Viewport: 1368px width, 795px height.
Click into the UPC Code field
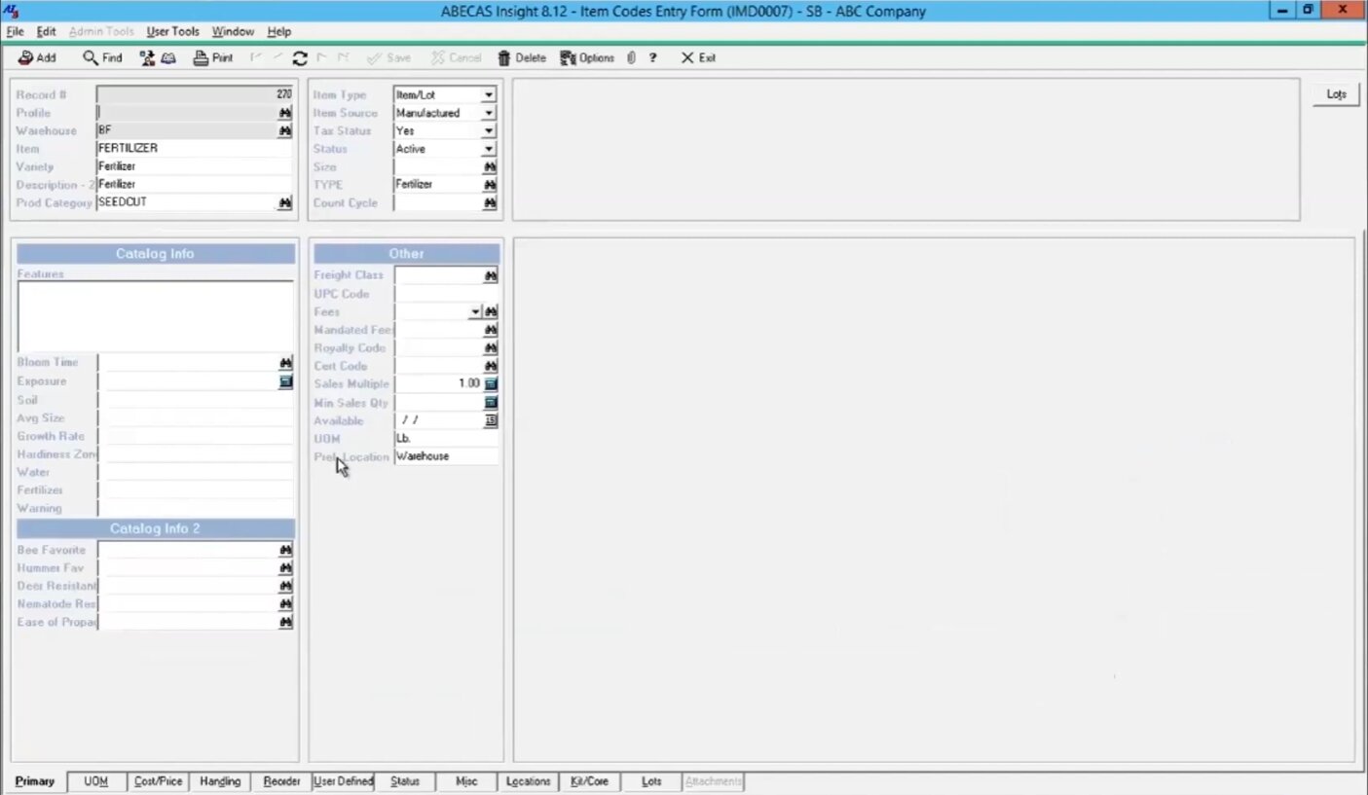pyautogui.click(x=446, y=294)
